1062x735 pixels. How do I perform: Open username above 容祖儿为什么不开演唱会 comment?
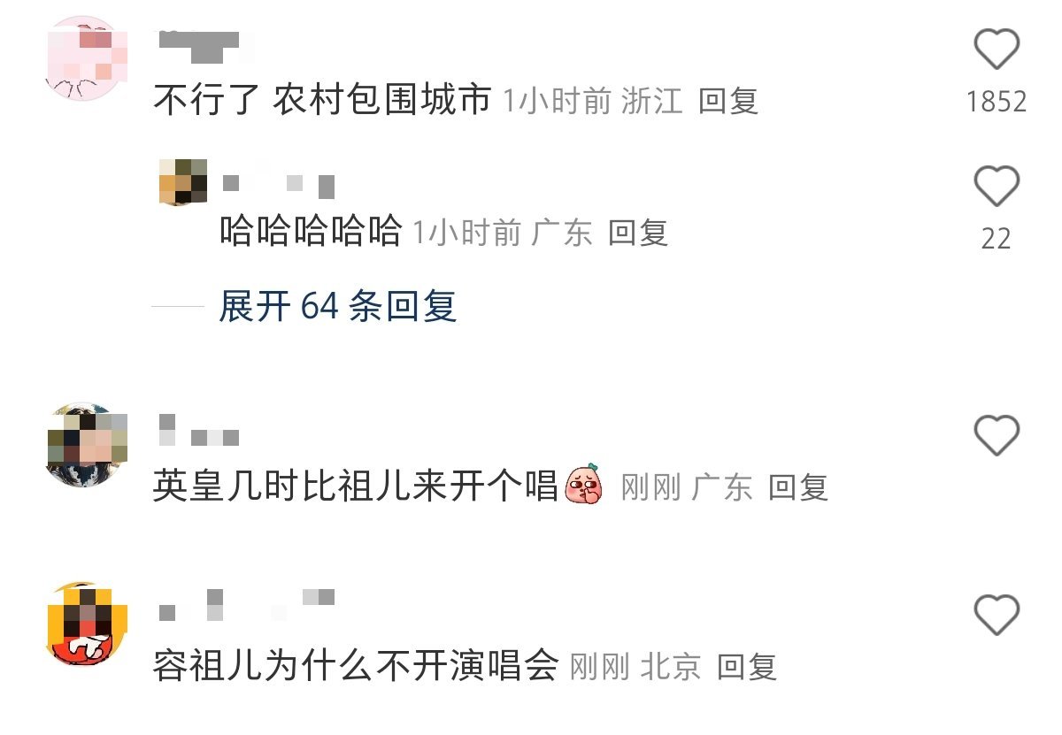[247, 604]
